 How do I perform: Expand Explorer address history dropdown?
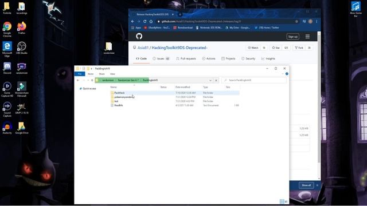[210, 80]
